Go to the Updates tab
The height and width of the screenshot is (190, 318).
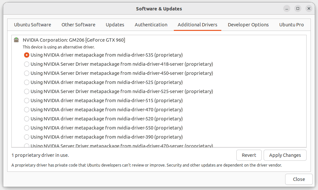pyautogui.click(x=115, y=25)
